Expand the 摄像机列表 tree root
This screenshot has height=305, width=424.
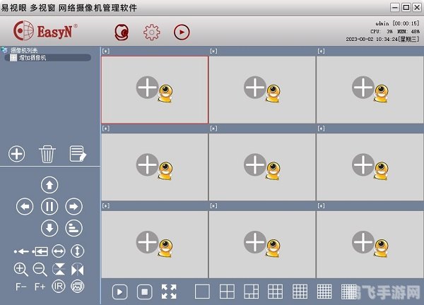6,51
